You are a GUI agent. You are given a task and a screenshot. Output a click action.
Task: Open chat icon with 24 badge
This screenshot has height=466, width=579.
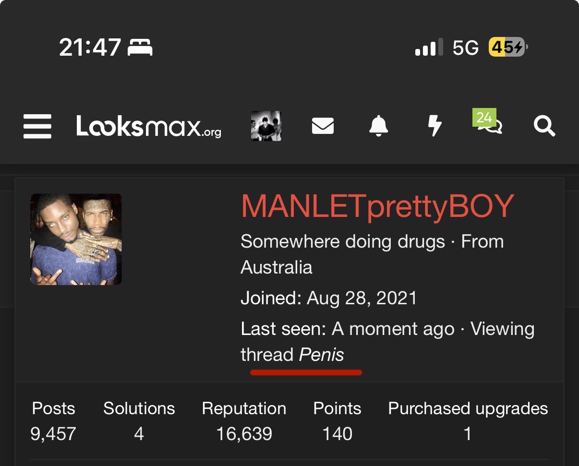[x=489, y=124]
